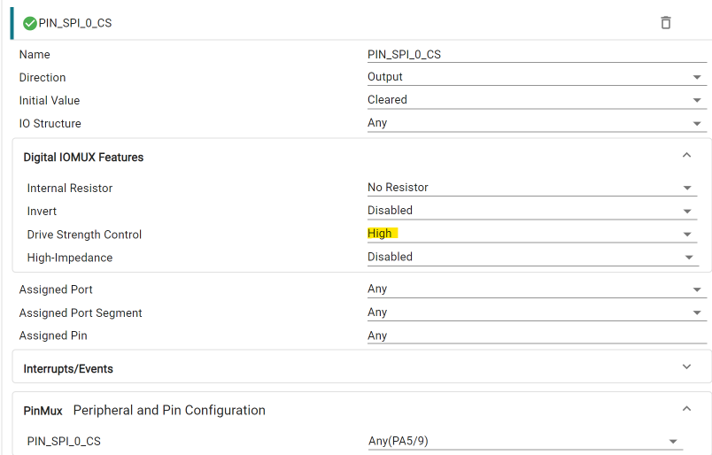Edit the Name input field
Viewport: 712px width, 455px height.
pos(537,55)
